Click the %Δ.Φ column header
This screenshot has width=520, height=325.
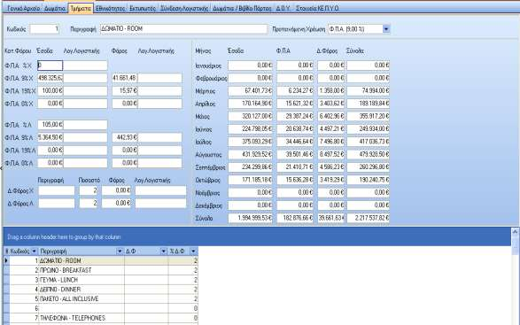[x=183, y=251]
